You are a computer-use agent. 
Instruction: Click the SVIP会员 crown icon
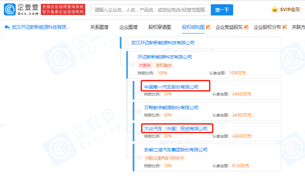click(274, 9)
